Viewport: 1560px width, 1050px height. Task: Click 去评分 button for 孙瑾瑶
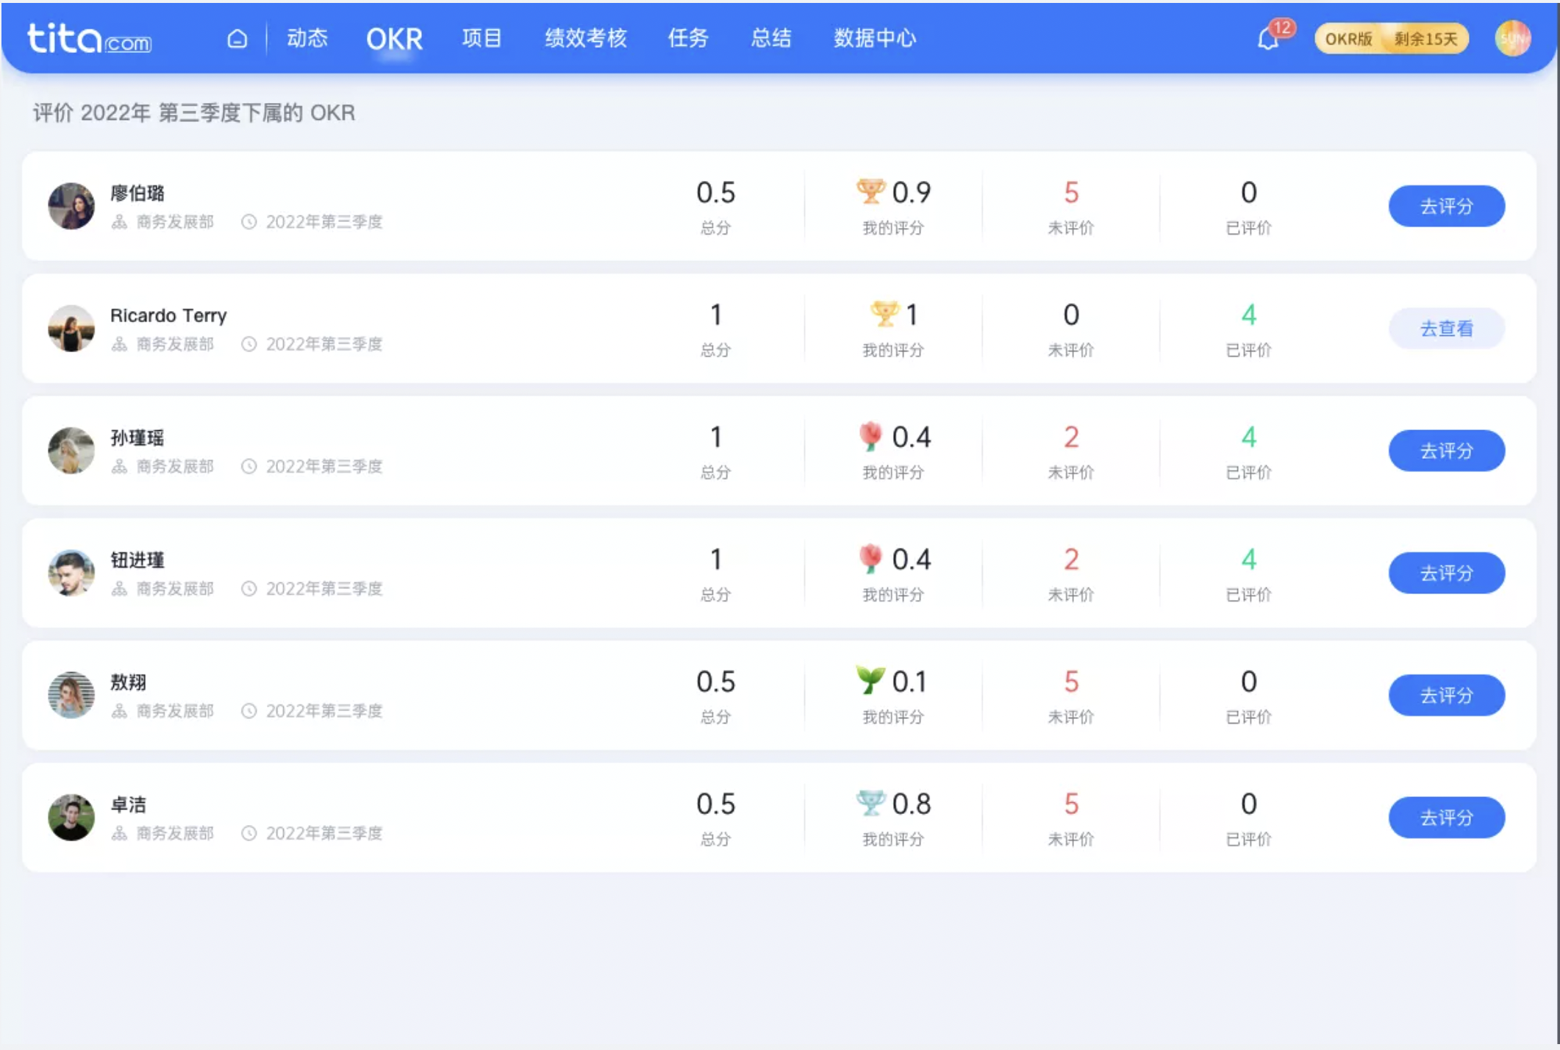click(x=1446, y=450)
